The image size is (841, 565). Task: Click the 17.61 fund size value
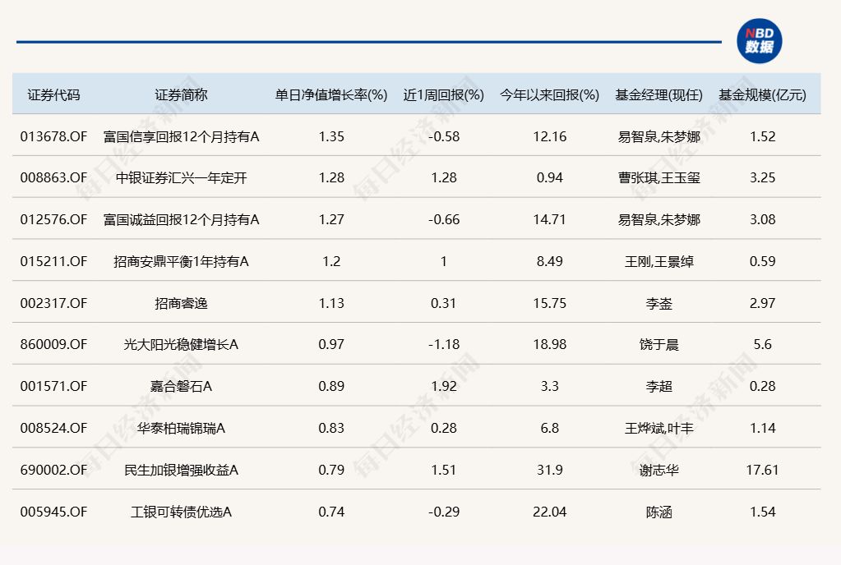762,470
